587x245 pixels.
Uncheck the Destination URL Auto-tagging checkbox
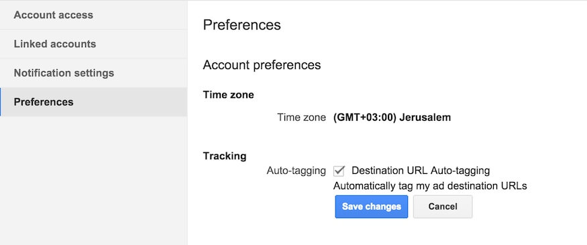pyautogui.click(x=339, y=171)
